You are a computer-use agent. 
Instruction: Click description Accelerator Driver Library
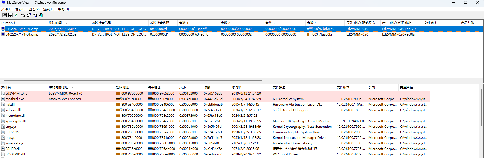(x=293, y=143)
